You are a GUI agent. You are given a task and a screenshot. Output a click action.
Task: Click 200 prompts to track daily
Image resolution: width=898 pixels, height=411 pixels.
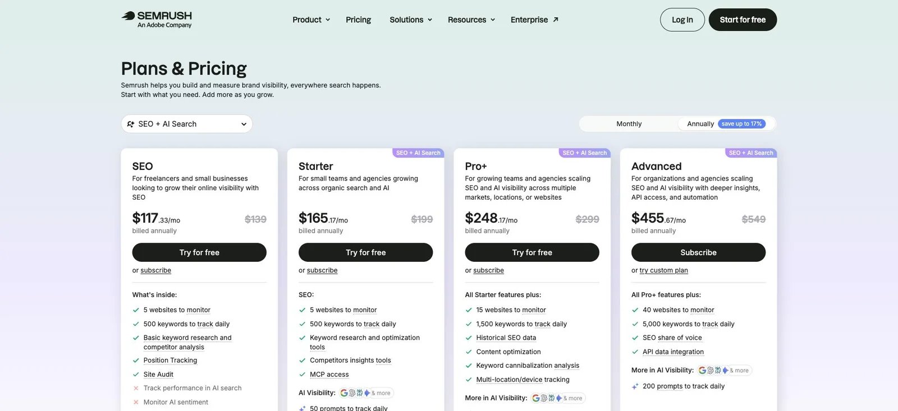coord(684,386)
